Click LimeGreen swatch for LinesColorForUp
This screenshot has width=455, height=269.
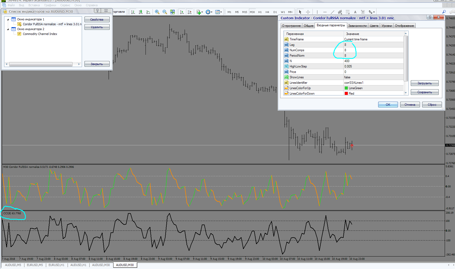(x=346, y=88)
